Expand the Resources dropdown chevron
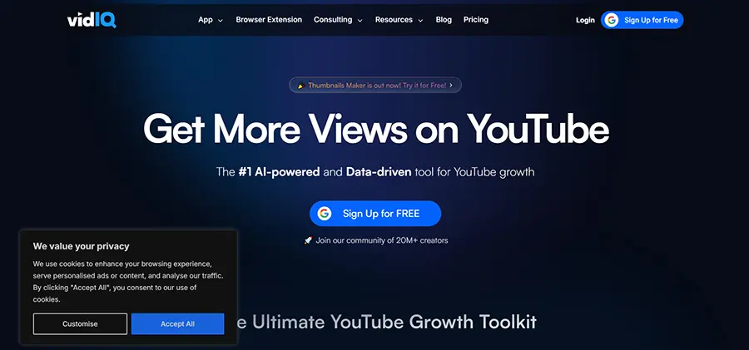Screen dimensions: 749x350 point(420,21)
